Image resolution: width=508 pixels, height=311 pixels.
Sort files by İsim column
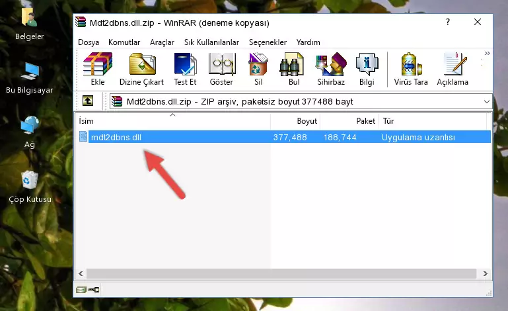click(173, 121)
